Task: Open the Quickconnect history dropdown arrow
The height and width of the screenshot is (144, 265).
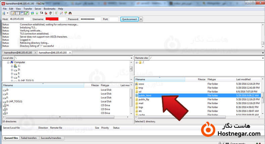Action: click(x=141, y=19)
